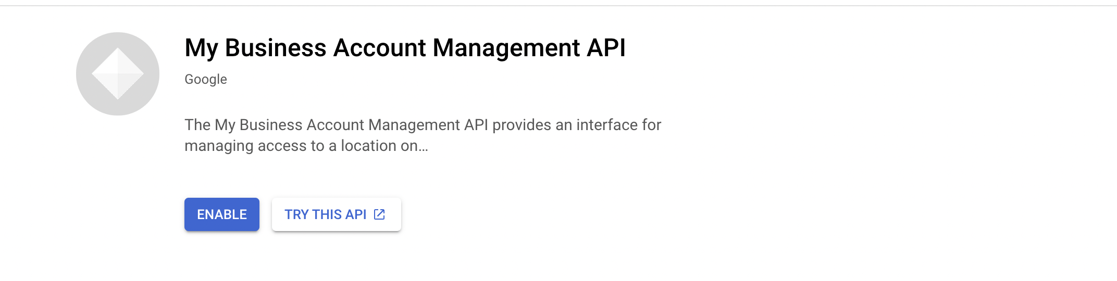
Task: Click the external link icon beside TRY THIS API
Action: pos(380,214)
